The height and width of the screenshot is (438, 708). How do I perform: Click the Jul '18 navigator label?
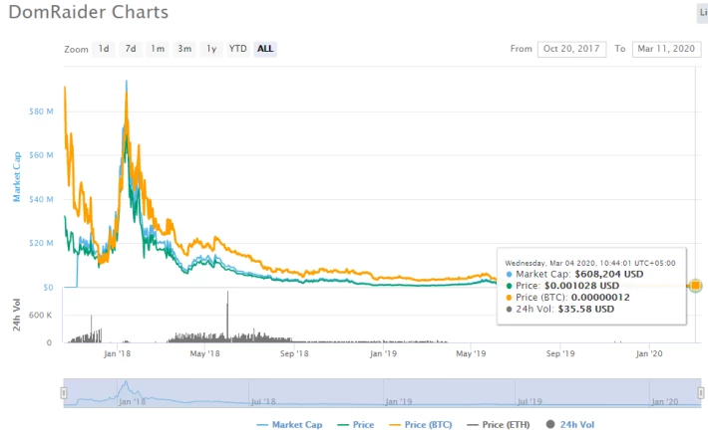(263, 401)
